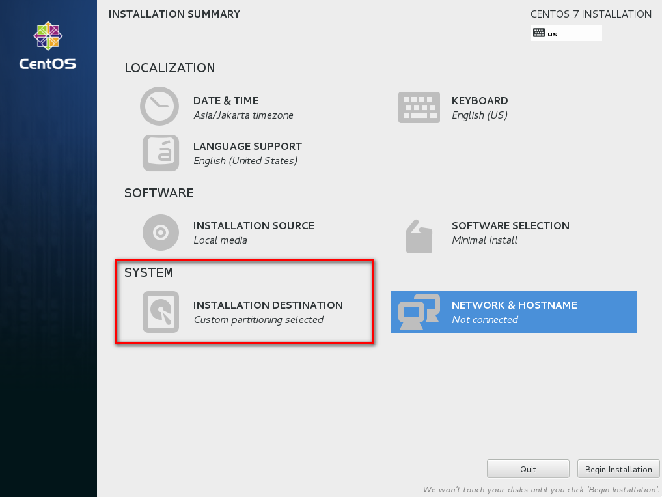
Task: Open DATE & TIME settings label
Action: click(x=226, y=100)
